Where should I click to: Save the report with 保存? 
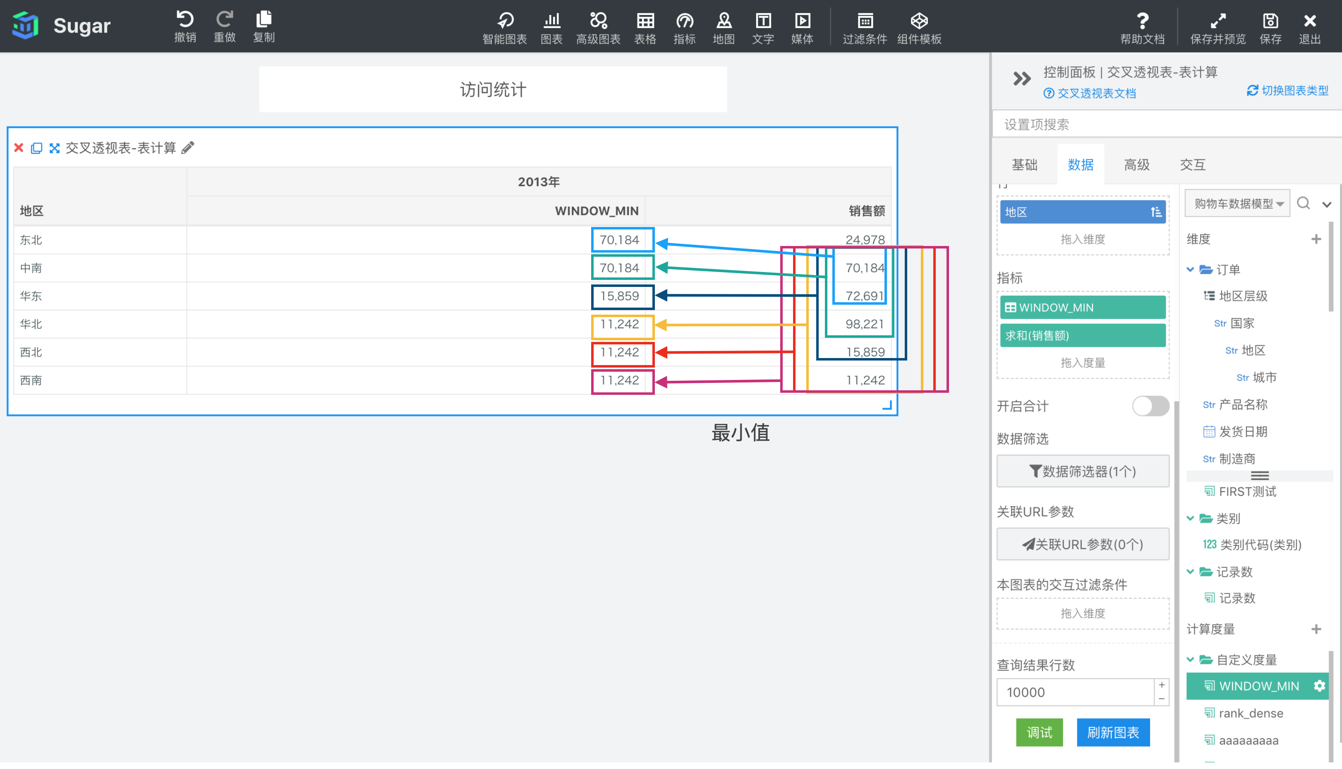pyautogui.click(x=1271, y=28)
